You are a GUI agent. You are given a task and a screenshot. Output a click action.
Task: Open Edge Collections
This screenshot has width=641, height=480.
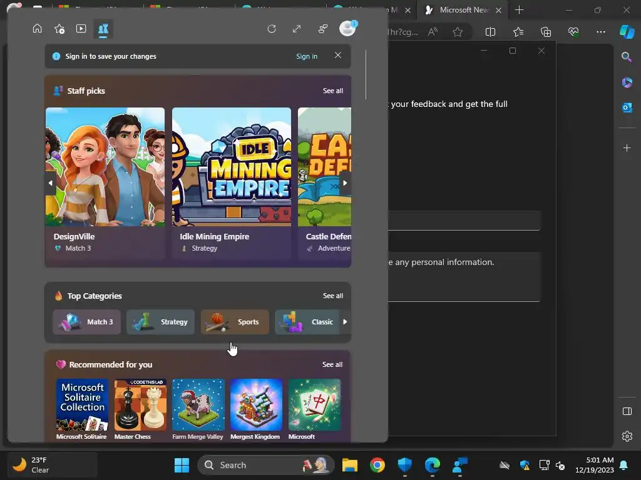546,31
